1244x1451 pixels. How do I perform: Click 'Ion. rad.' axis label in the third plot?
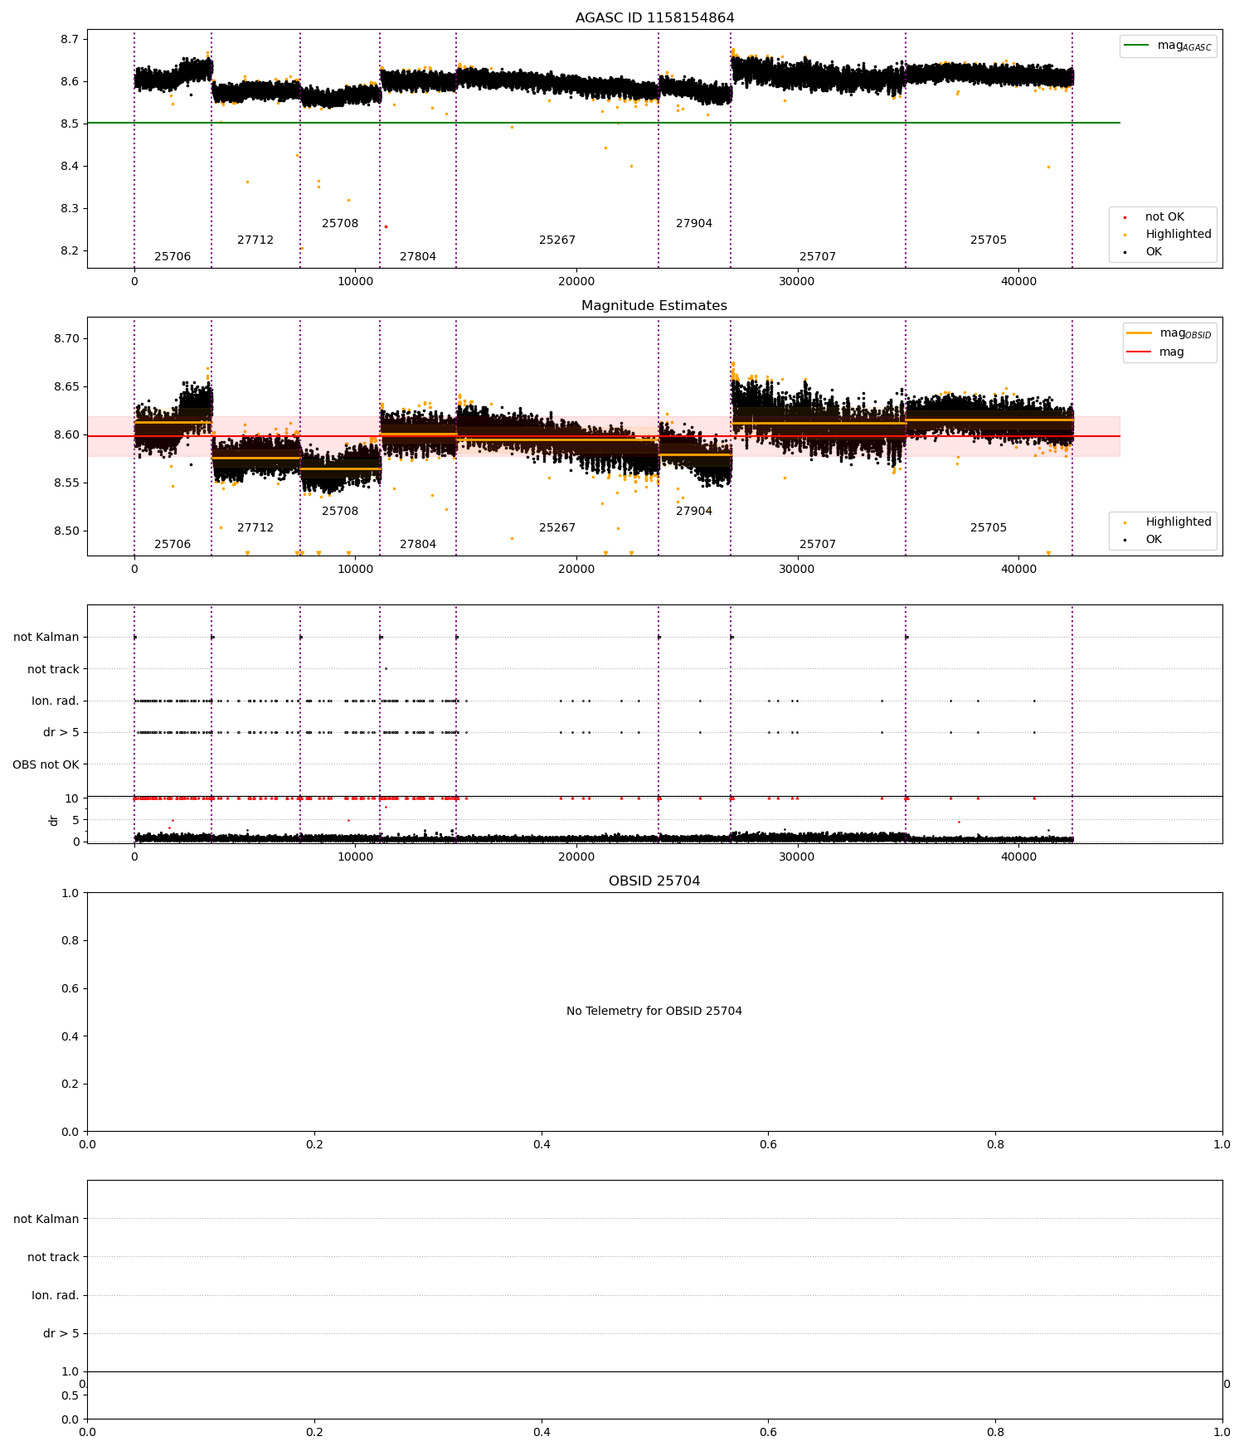(56, 701)
